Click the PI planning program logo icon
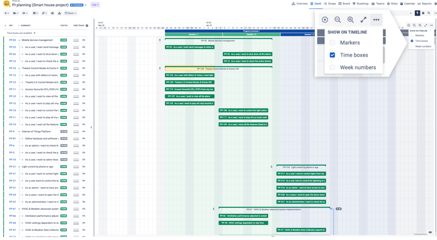 tap(7, 4)
